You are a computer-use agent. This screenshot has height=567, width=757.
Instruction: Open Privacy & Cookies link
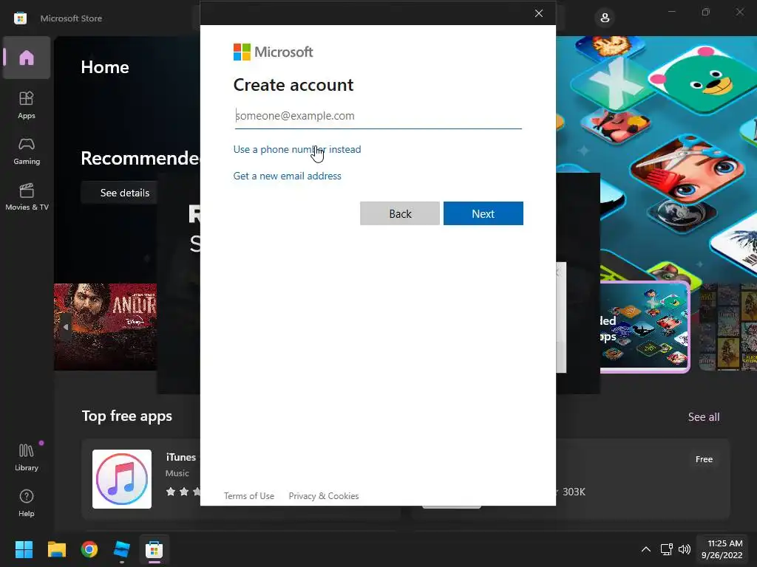(324, 495)
